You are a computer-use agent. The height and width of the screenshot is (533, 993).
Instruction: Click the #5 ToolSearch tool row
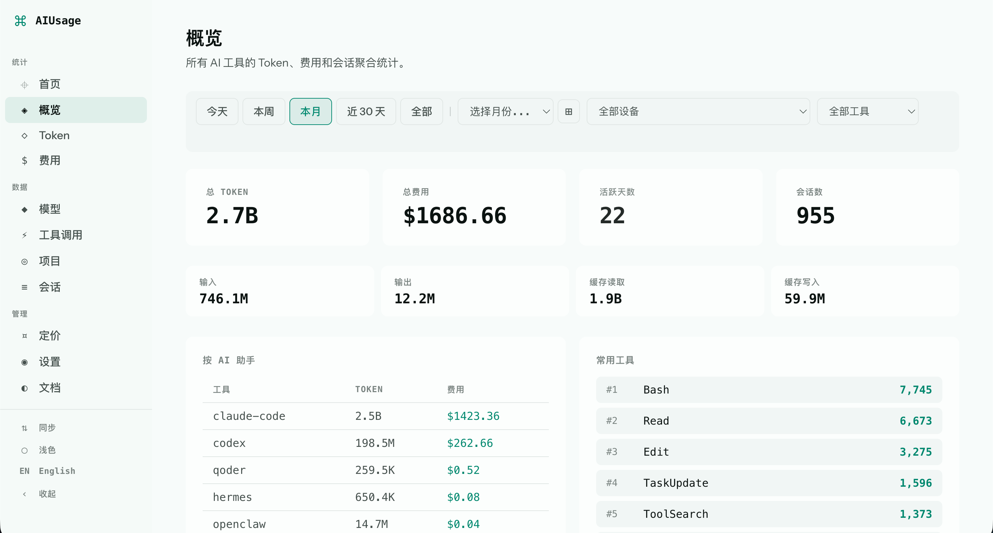click(769, 514)
